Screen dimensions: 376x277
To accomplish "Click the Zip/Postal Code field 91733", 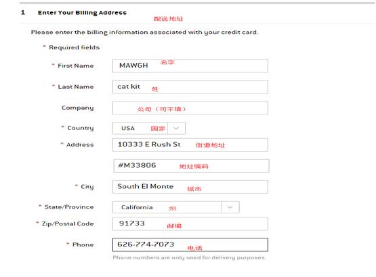I will 190,223.
